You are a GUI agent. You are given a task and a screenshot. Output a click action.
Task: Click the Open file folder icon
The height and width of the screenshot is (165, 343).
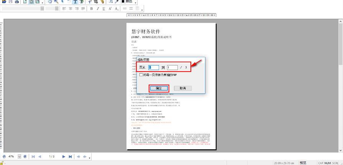(4, 2)
